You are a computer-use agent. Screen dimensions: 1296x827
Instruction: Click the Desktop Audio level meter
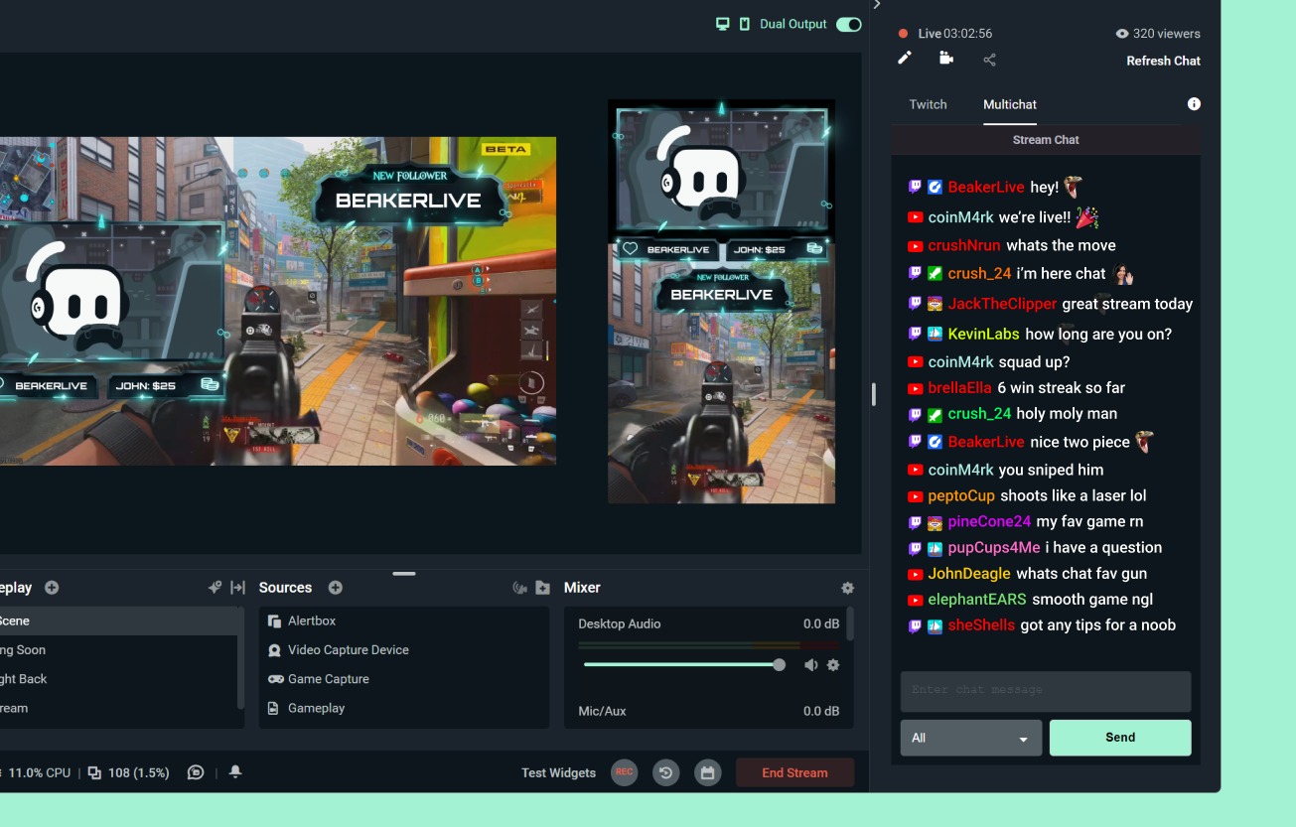(x=710, y=645)
